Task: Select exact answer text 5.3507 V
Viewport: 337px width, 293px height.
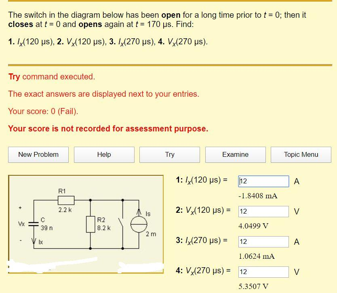Action: (253, 287)
